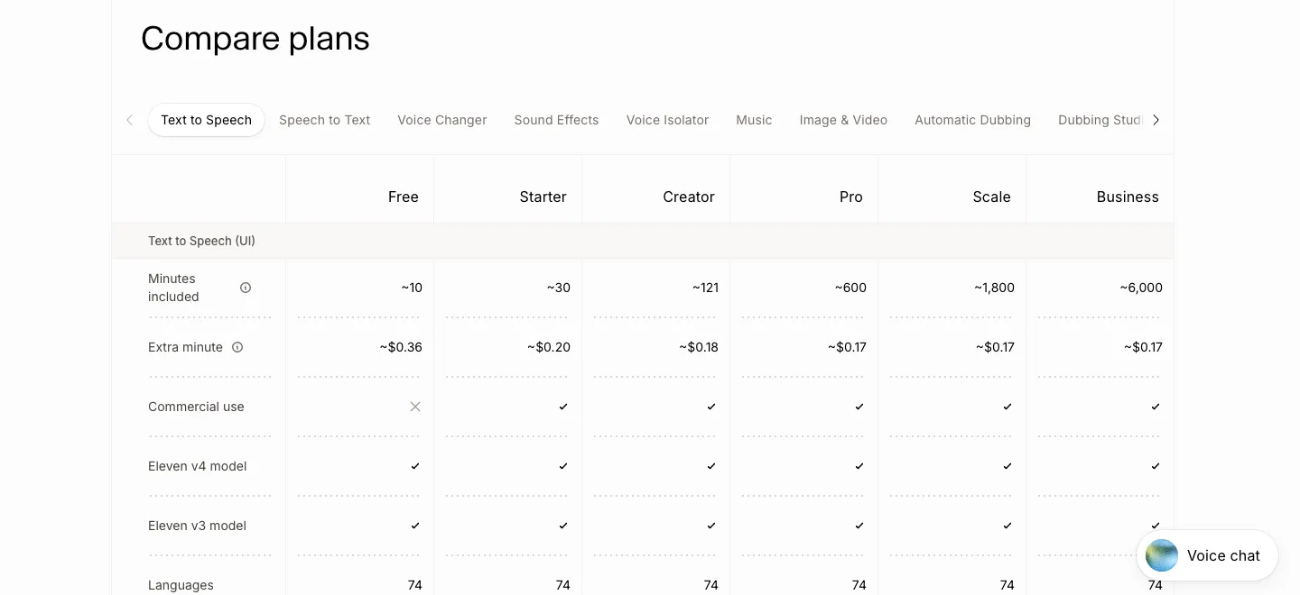Image resolution: width=1300 pixels, height=595 pixels.
Task: Click Business plan Eleven v4 model checkmark
Action: (1156, 466)
